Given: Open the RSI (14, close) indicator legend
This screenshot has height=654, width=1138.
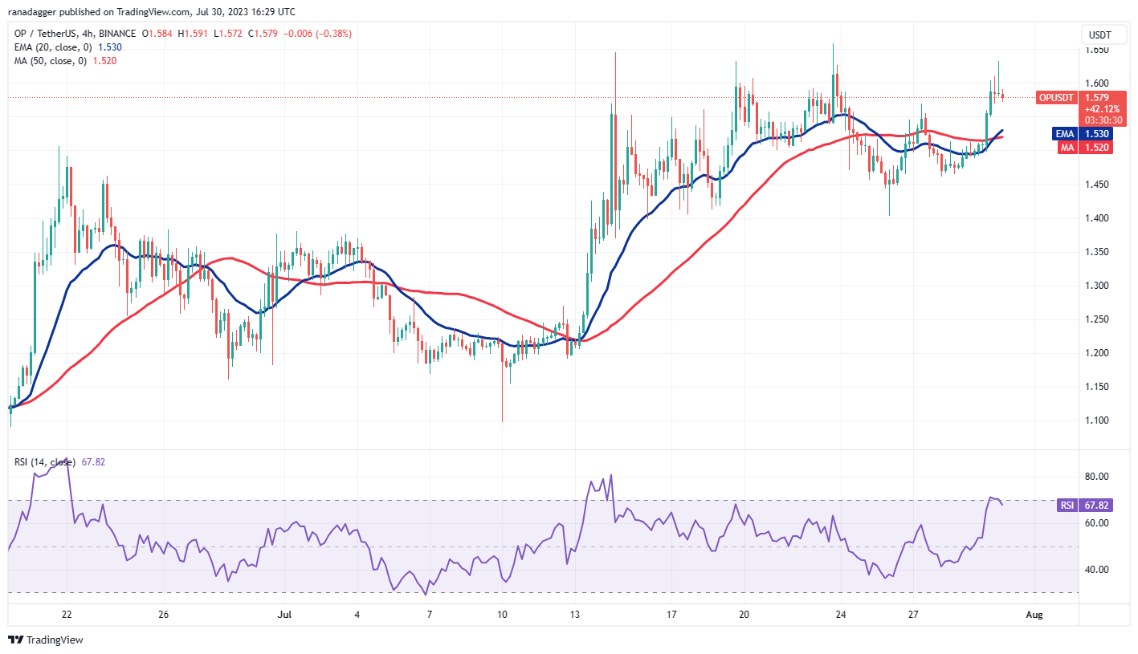Looking at the screenshot, I should pyautogui.click(x=43, y=462).
